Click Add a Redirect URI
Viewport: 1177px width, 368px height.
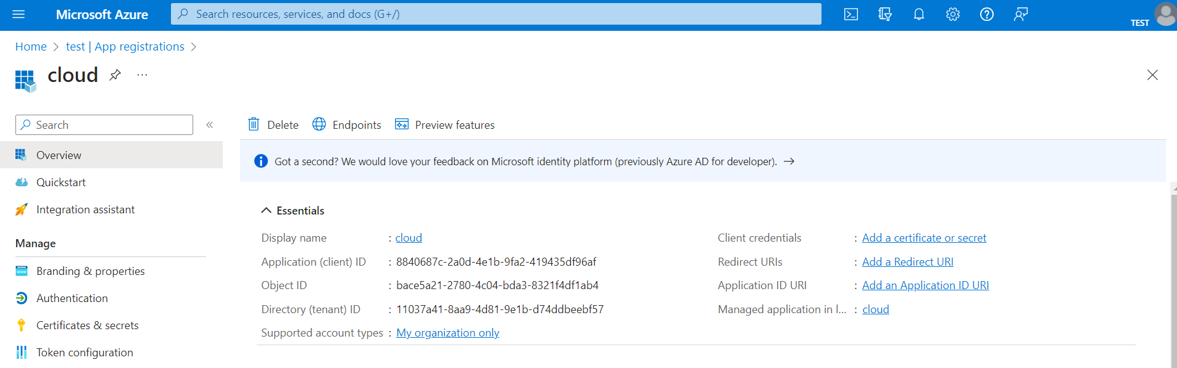point(907,262)
